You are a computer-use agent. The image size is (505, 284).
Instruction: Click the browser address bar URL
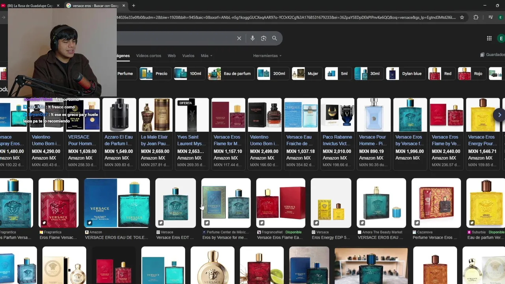point(286,17)
